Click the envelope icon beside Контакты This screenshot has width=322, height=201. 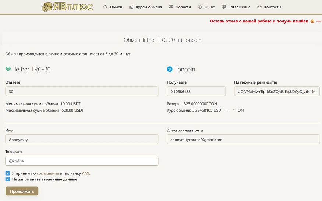pos(259,7)
